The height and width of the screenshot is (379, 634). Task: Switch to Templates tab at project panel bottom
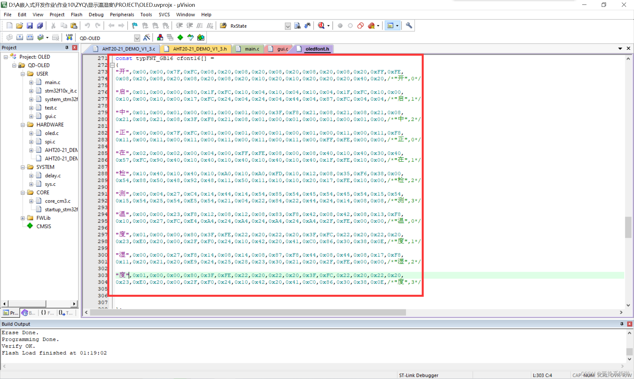coord(66,313)
